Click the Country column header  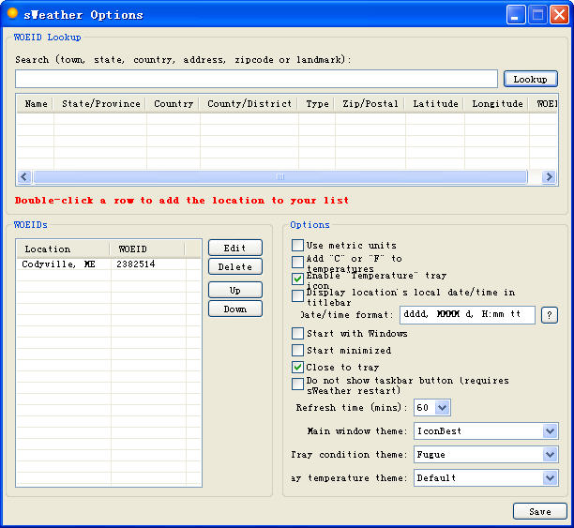click(x=174, y=104)
